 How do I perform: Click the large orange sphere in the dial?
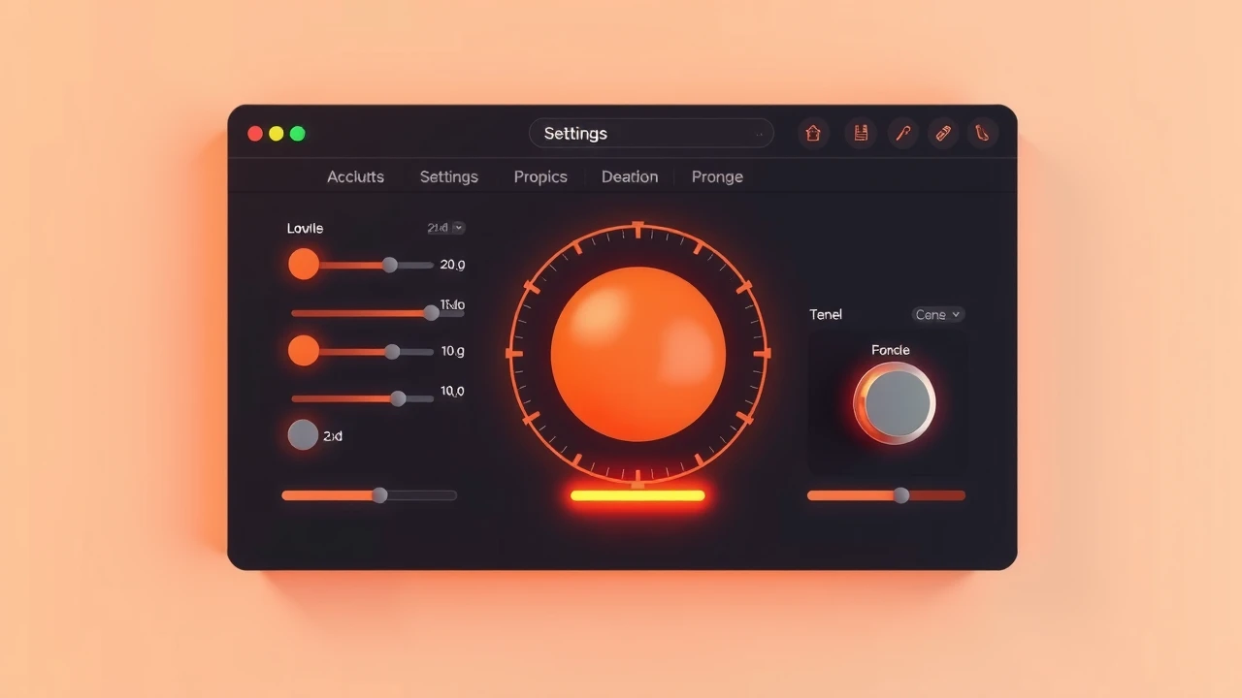pyautogui.click(x=637, y=355)
